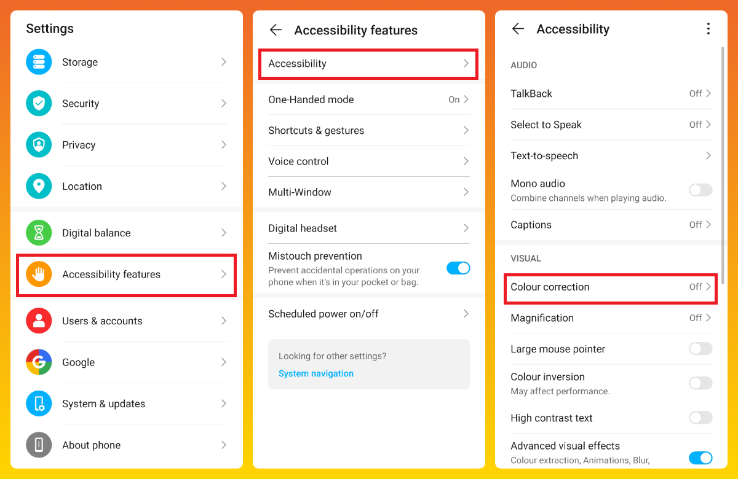Tap the red Users & accounts icon
Viewport: 738px width, 479px height.
click(39, 321)
